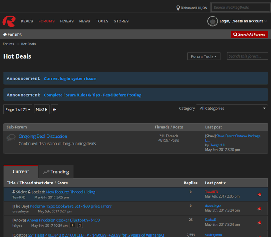Open the FORUMS menu item

point(47,21)
